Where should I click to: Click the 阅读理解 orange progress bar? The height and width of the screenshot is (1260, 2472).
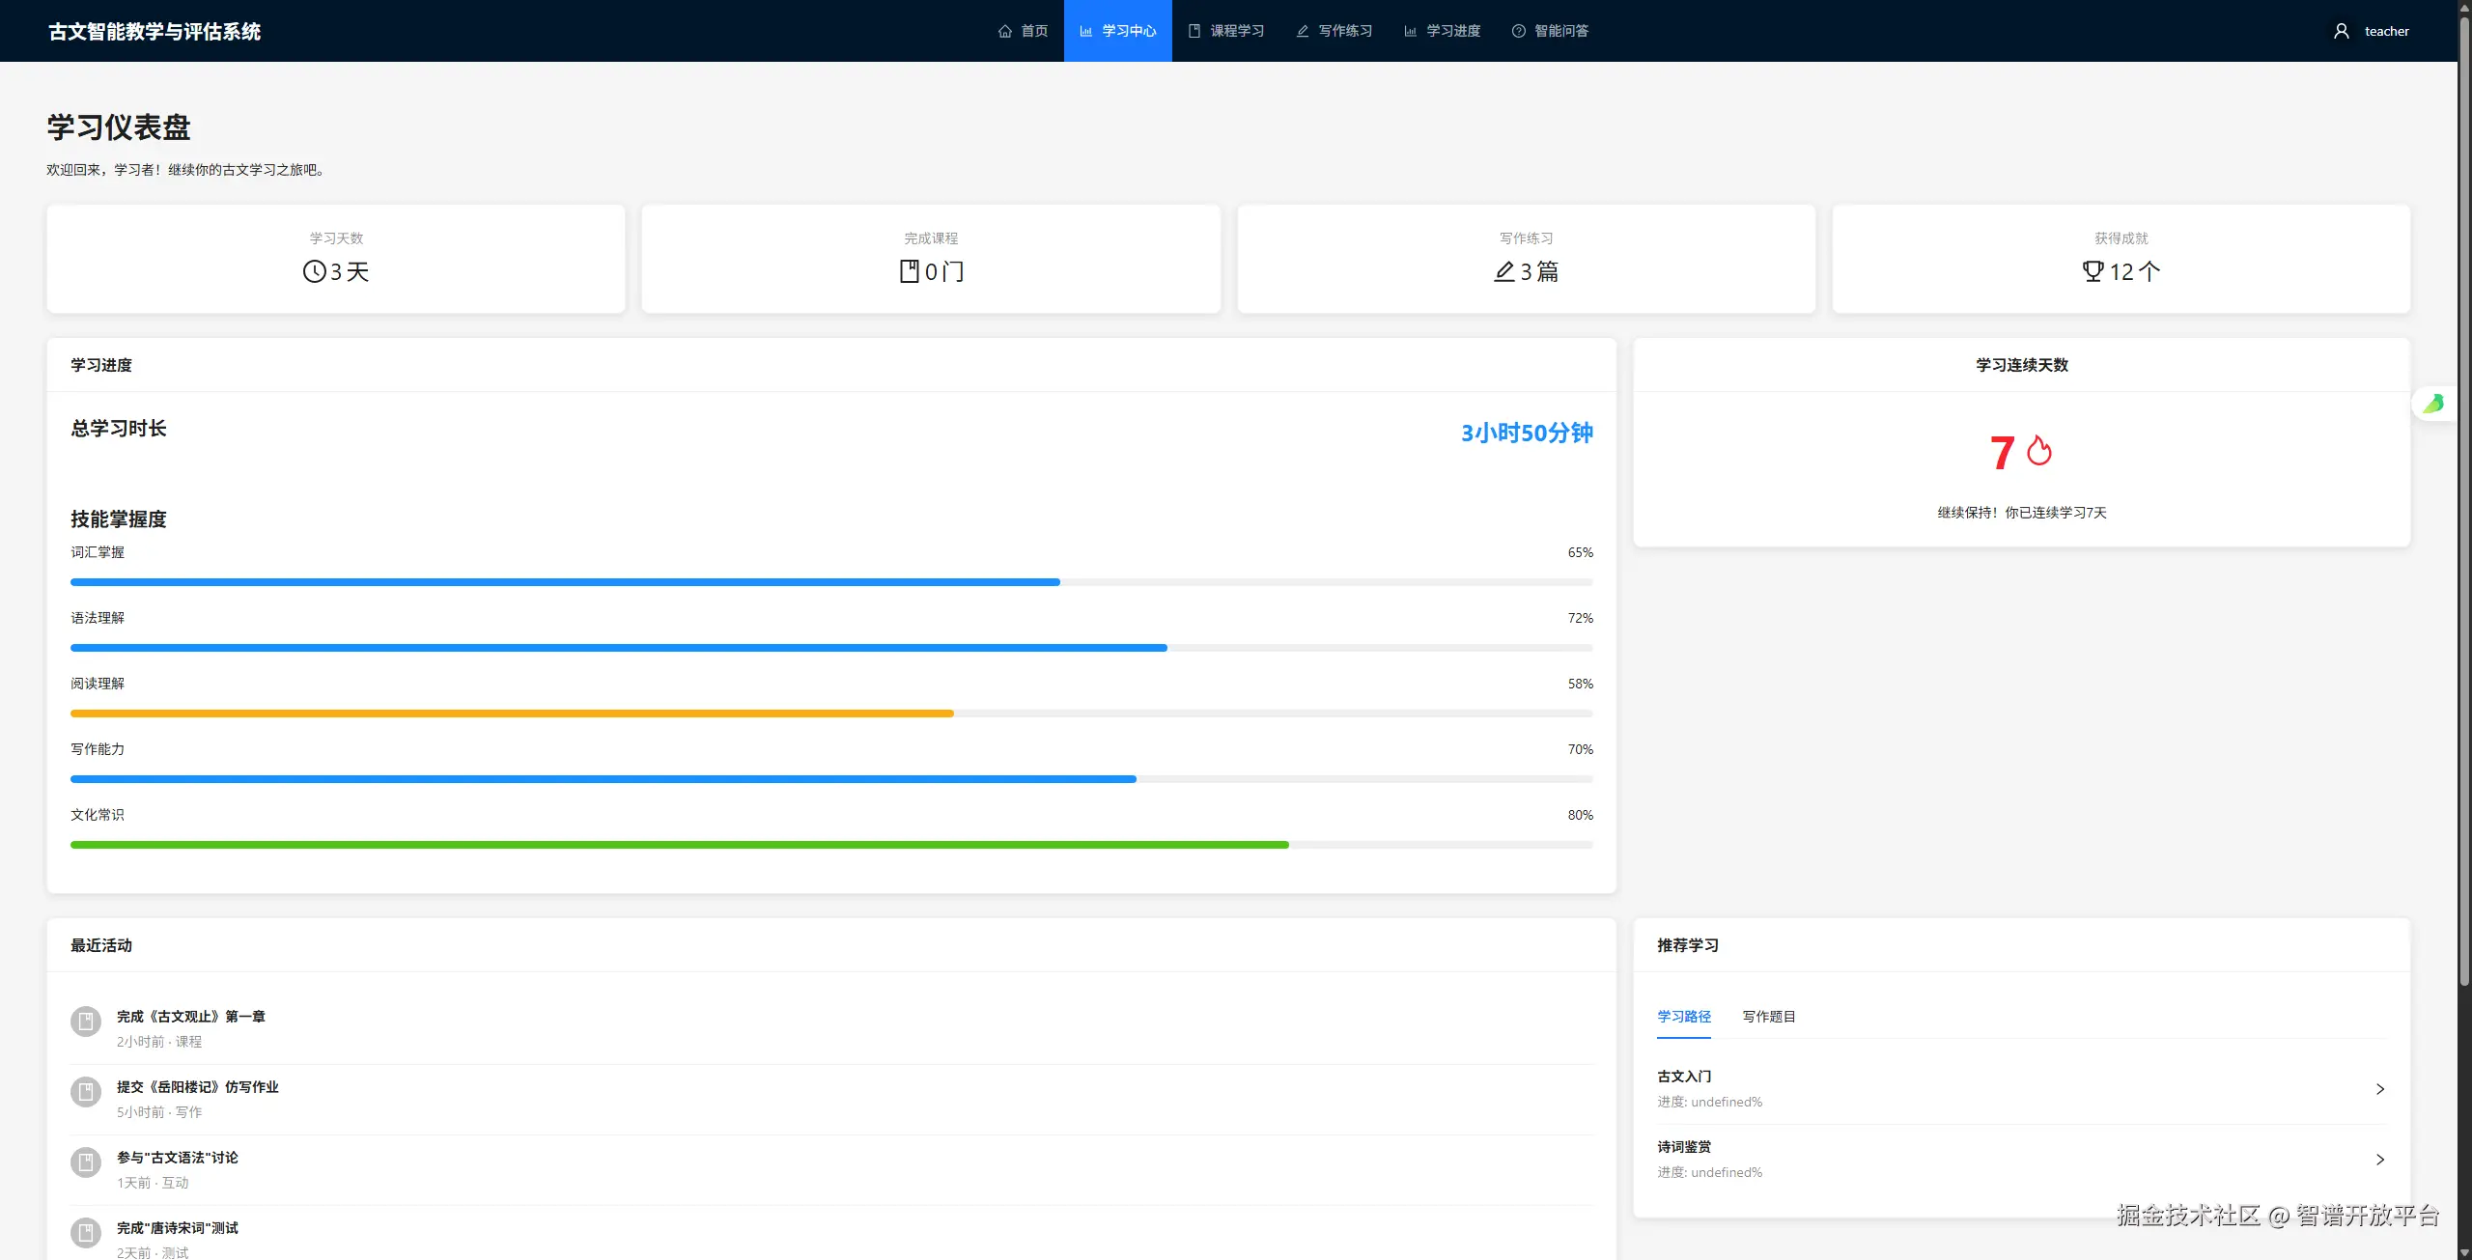pos(512,714)
